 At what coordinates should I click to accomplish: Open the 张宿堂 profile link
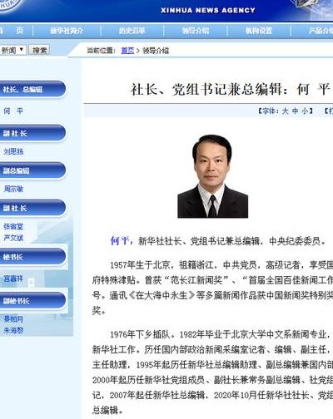pos(13,227)
